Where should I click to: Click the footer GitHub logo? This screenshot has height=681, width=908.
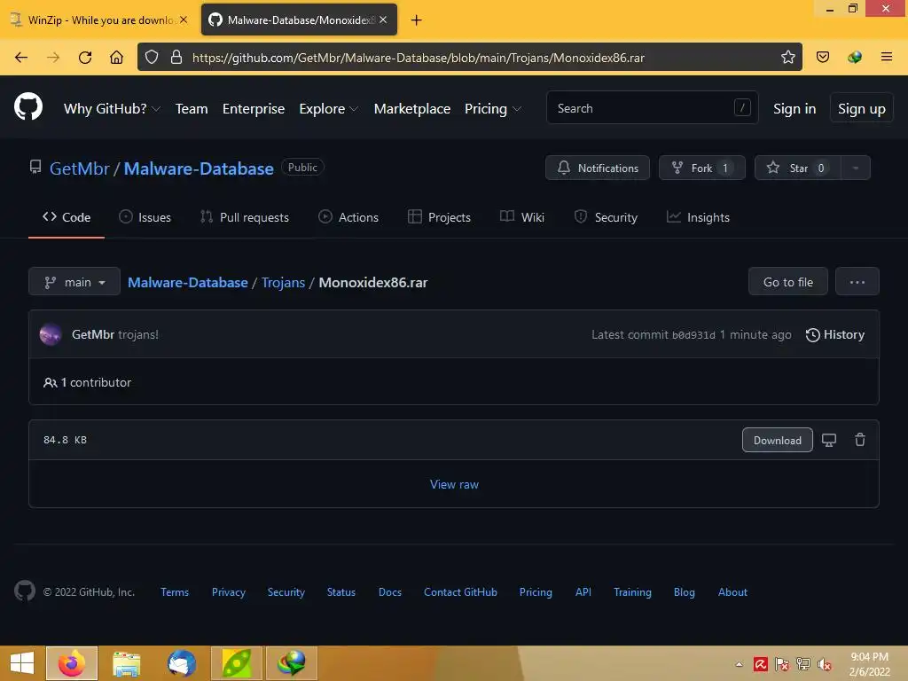[x=25, y=591]
